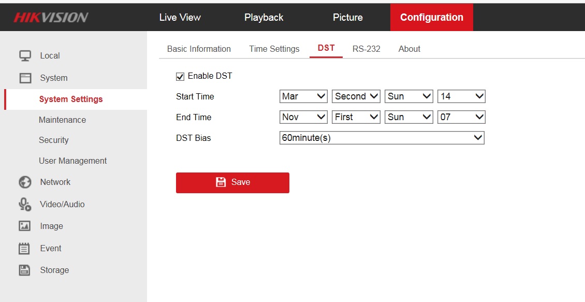Viewport: 585px width, 302px height.
Task: Click the Network globe icon
Action: (25, 182)
